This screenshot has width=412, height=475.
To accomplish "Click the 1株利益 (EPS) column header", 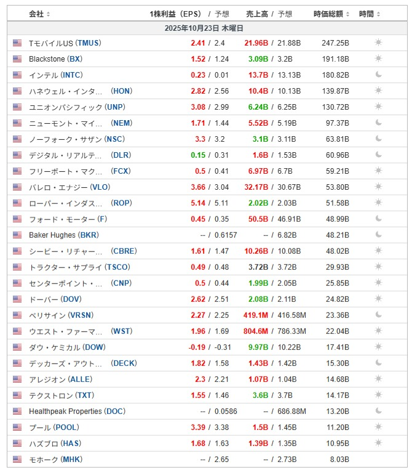I will (x=175, y=14).
